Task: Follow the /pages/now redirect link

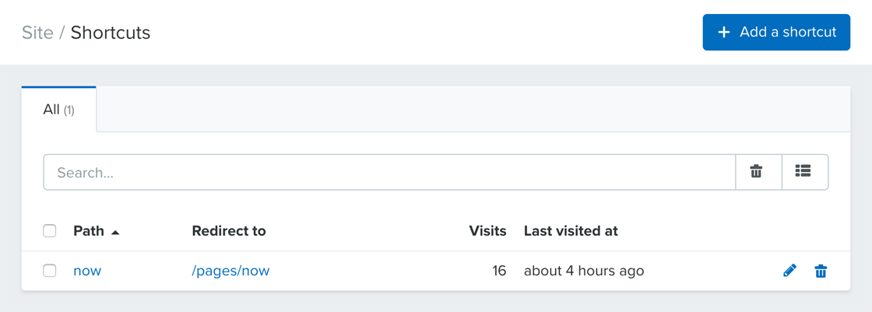Action: [x=230, y=271]
